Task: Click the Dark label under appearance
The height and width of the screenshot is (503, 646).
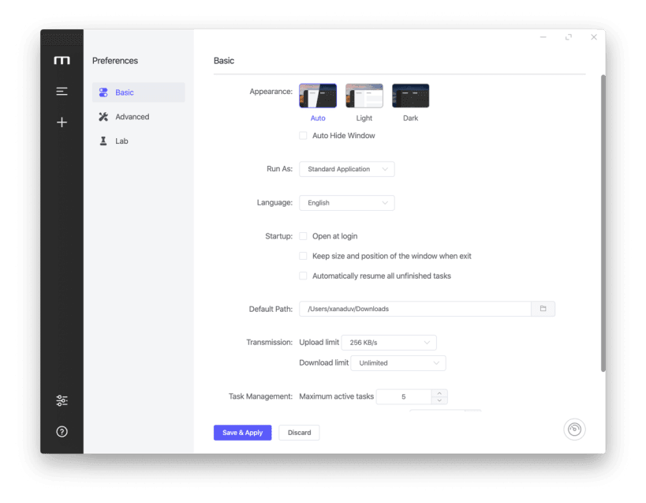Action: 410,118
